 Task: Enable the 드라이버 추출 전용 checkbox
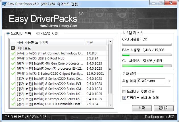click(124, 91)
